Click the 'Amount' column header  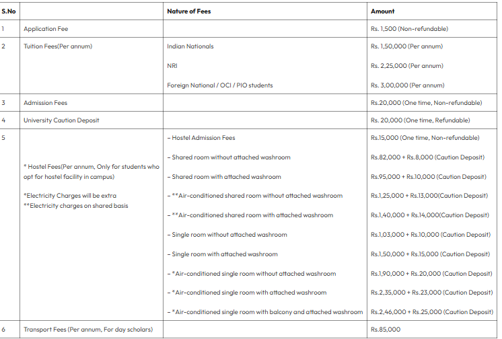[x=383, y=11]
